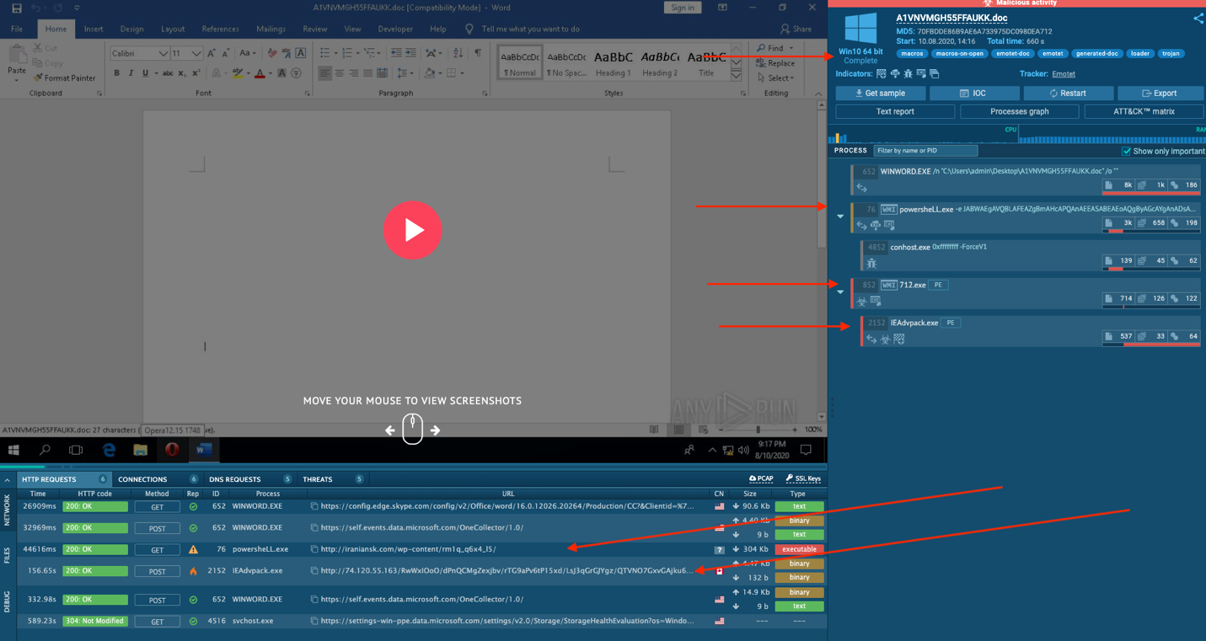Viewport: 1206px width, 641px height.
Task: Follow the Emotet tracker link
Action: click(1064, 74)
